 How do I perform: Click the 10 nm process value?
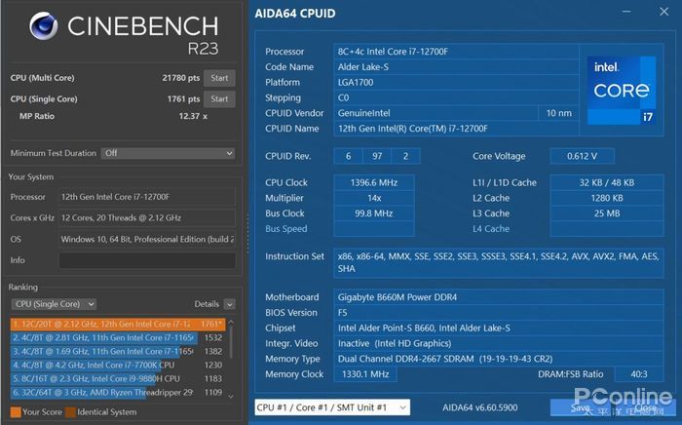pyautogui.click(x=559, y=113)
